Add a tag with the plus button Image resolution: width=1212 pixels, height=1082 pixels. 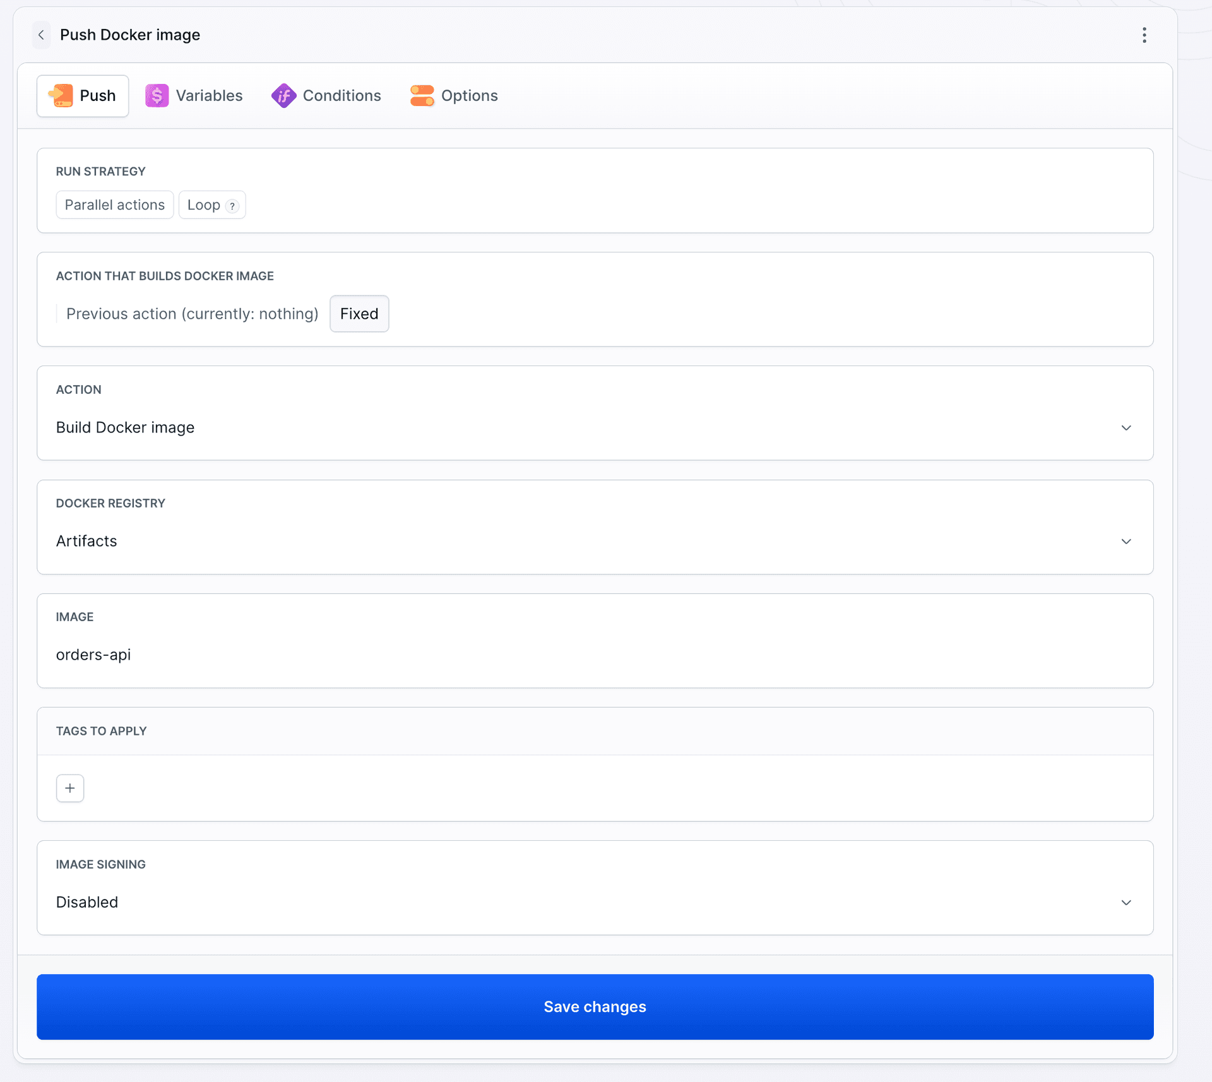pyautogui.click(x=70, y=788)
